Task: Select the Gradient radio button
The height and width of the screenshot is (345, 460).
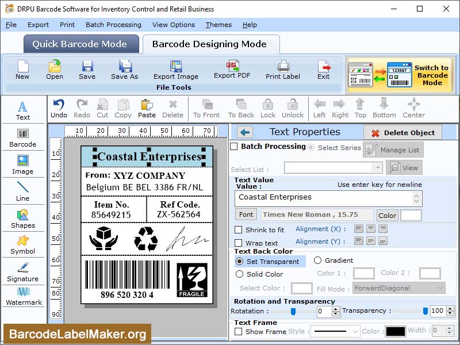Action: tap(318, 260)
